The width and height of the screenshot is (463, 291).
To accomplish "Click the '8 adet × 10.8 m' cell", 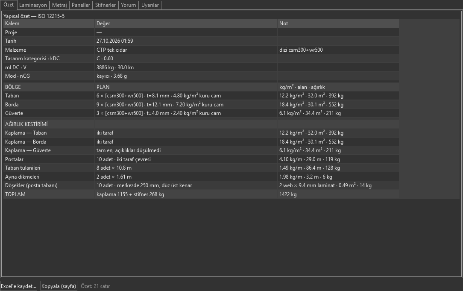I will tap(186, 168).
